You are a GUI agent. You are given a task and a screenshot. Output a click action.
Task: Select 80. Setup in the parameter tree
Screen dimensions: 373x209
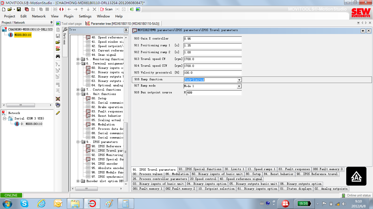click(102, 99)
